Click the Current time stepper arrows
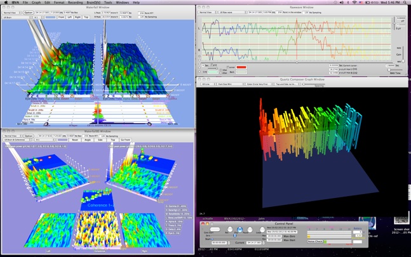 263,243
